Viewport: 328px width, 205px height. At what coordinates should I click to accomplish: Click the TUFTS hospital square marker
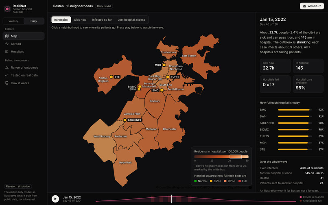pos(168,77)
